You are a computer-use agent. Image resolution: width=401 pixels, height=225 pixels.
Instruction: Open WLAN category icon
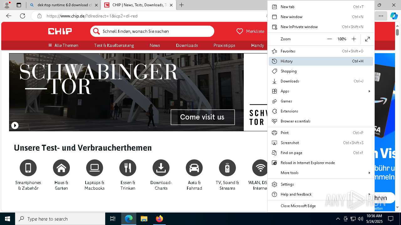pos(260,168)
